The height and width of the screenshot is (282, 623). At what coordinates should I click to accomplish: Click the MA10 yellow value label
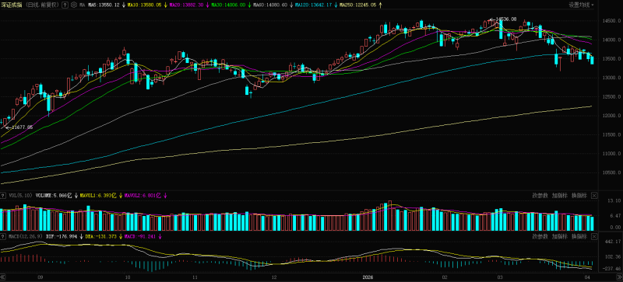point(145,5)
